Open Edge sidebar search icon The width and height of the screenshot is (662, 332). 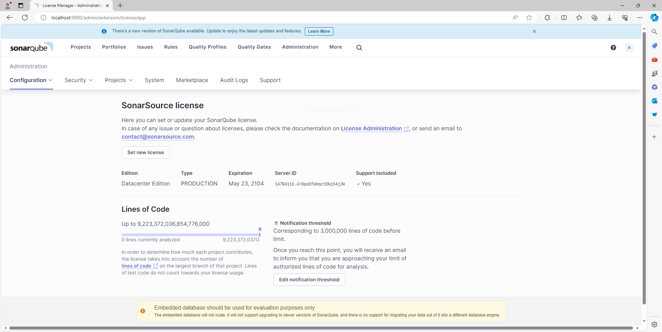click(x=654, y=32)
